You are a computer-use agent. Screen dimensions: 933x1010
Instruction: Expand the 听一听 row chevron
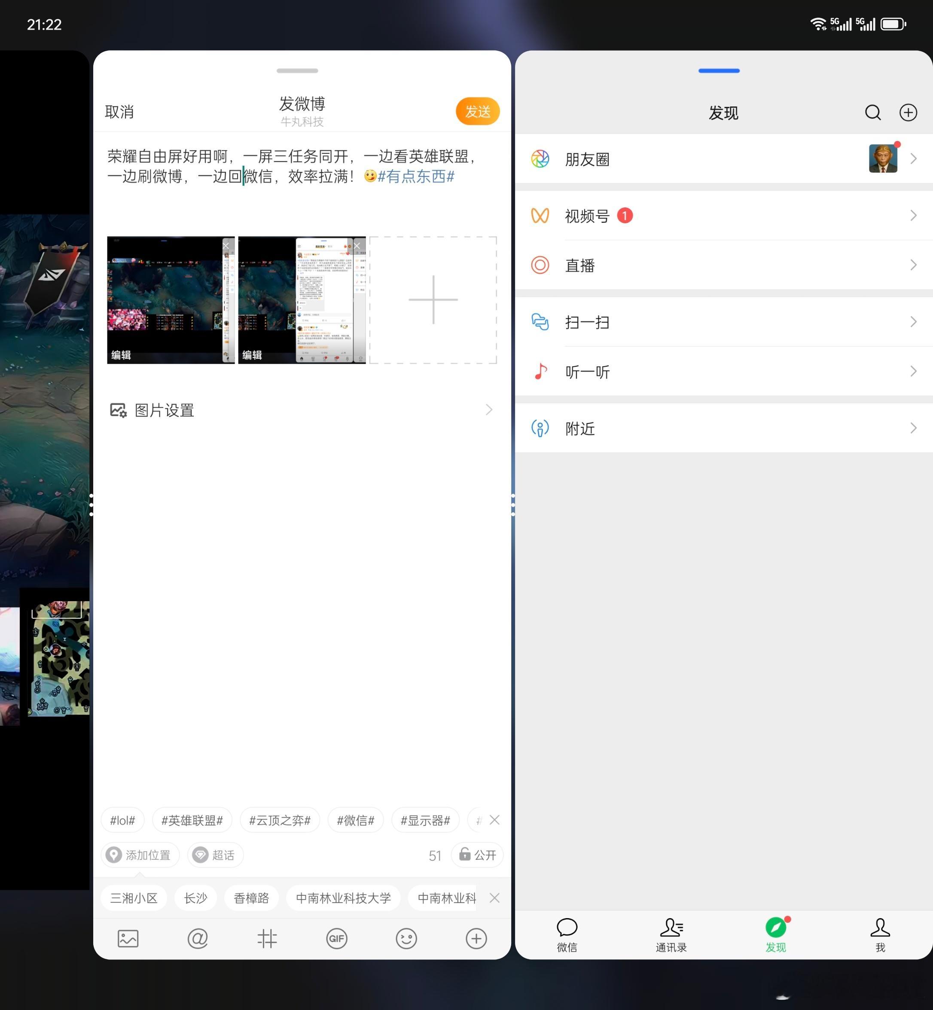[x=913, y=371]
